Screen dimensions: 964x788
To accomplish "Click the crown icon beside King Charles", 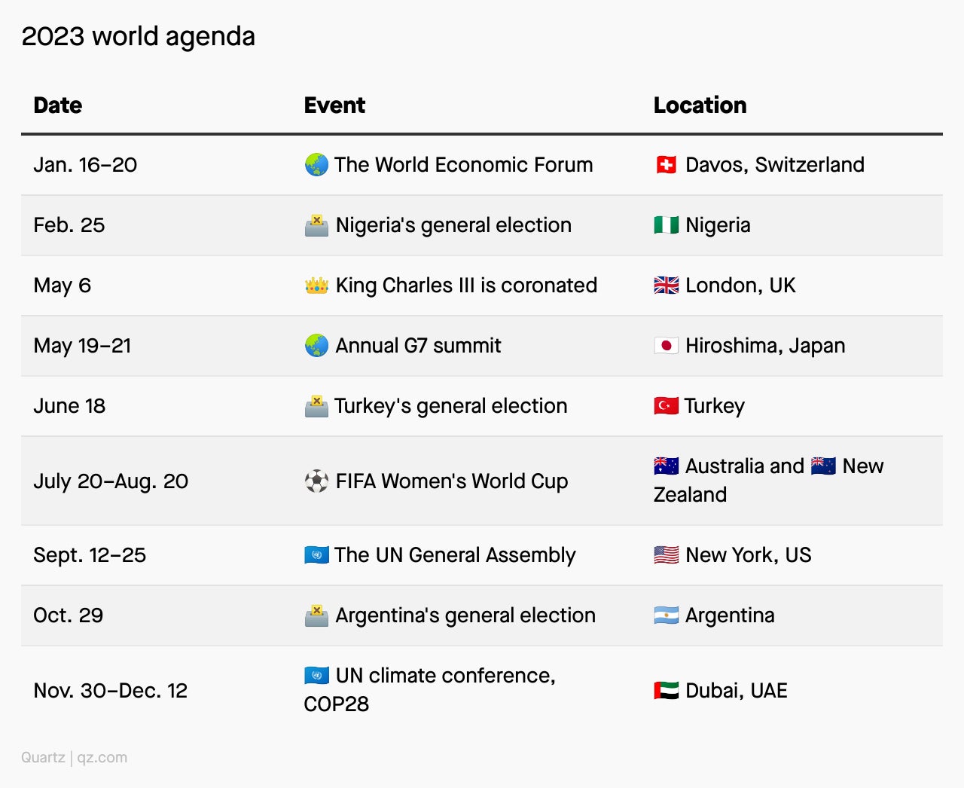I will [316, 285].
